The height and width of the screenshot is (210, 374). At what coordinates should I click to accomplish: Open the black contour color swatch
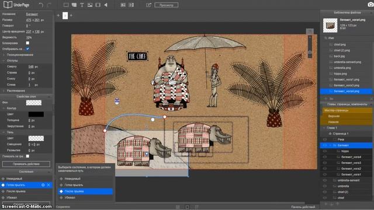[36, 114]
